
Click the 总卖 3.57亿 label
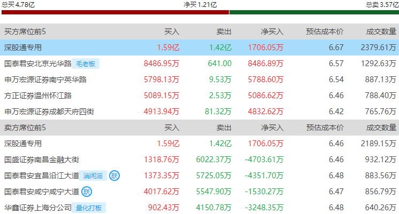[382, 5]
